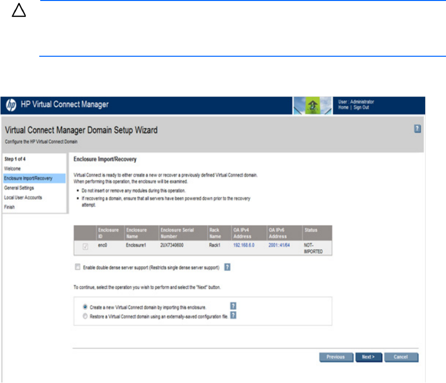The width and height of the screenshot is (446, 383).
Task: Click OA IPv6 Address column header
Action: (285, 233)
